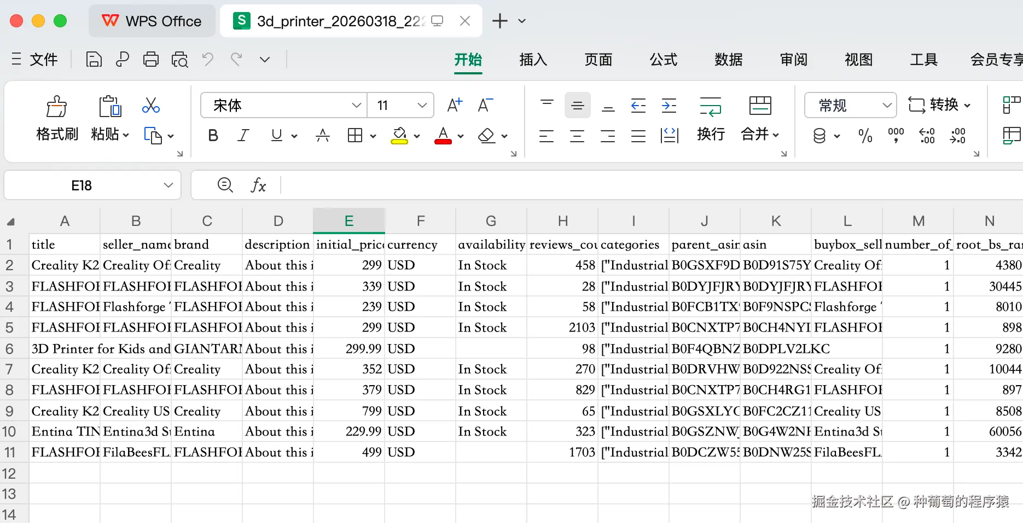Switch to the 页面 (Page) tab
The height and width of the screenshot is (523, 1023).
coord(598,59)
